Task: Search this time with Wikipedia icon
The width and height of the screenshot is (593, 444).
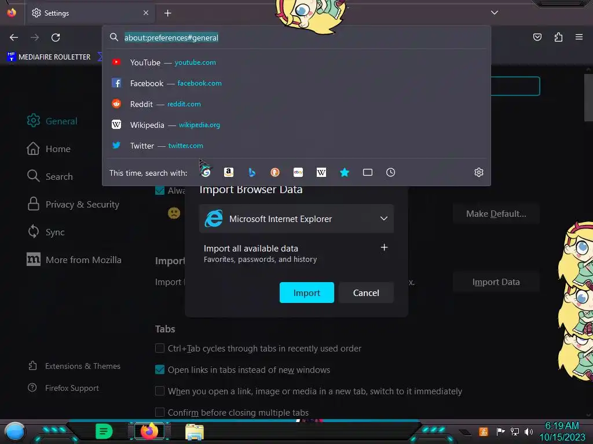Action: 321,172
